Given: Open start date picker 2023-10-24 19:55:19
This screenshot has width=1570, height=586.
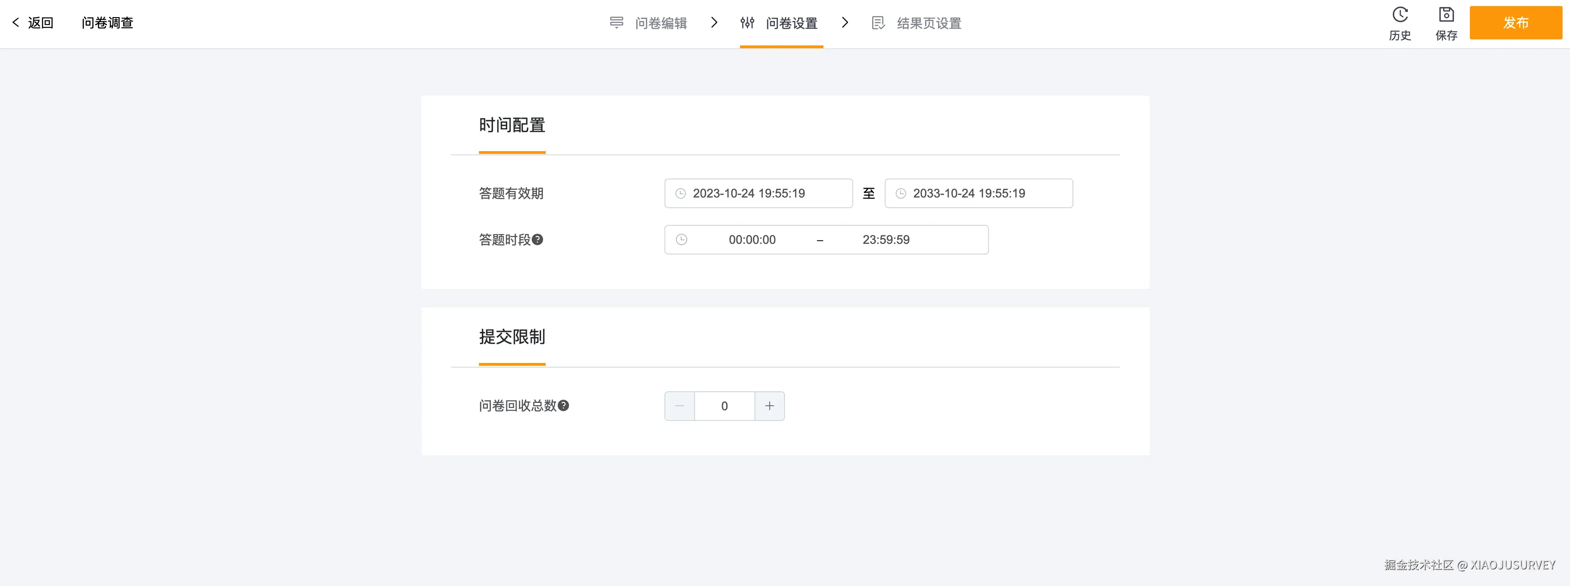Looking at the screenshot, I should [749, 194].
